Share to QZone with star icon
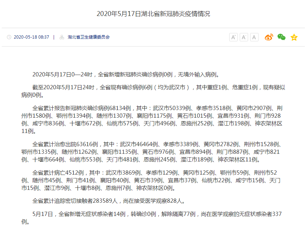Image resolution: width=308 pixels, height=235 pixels. tap(294, 37)
